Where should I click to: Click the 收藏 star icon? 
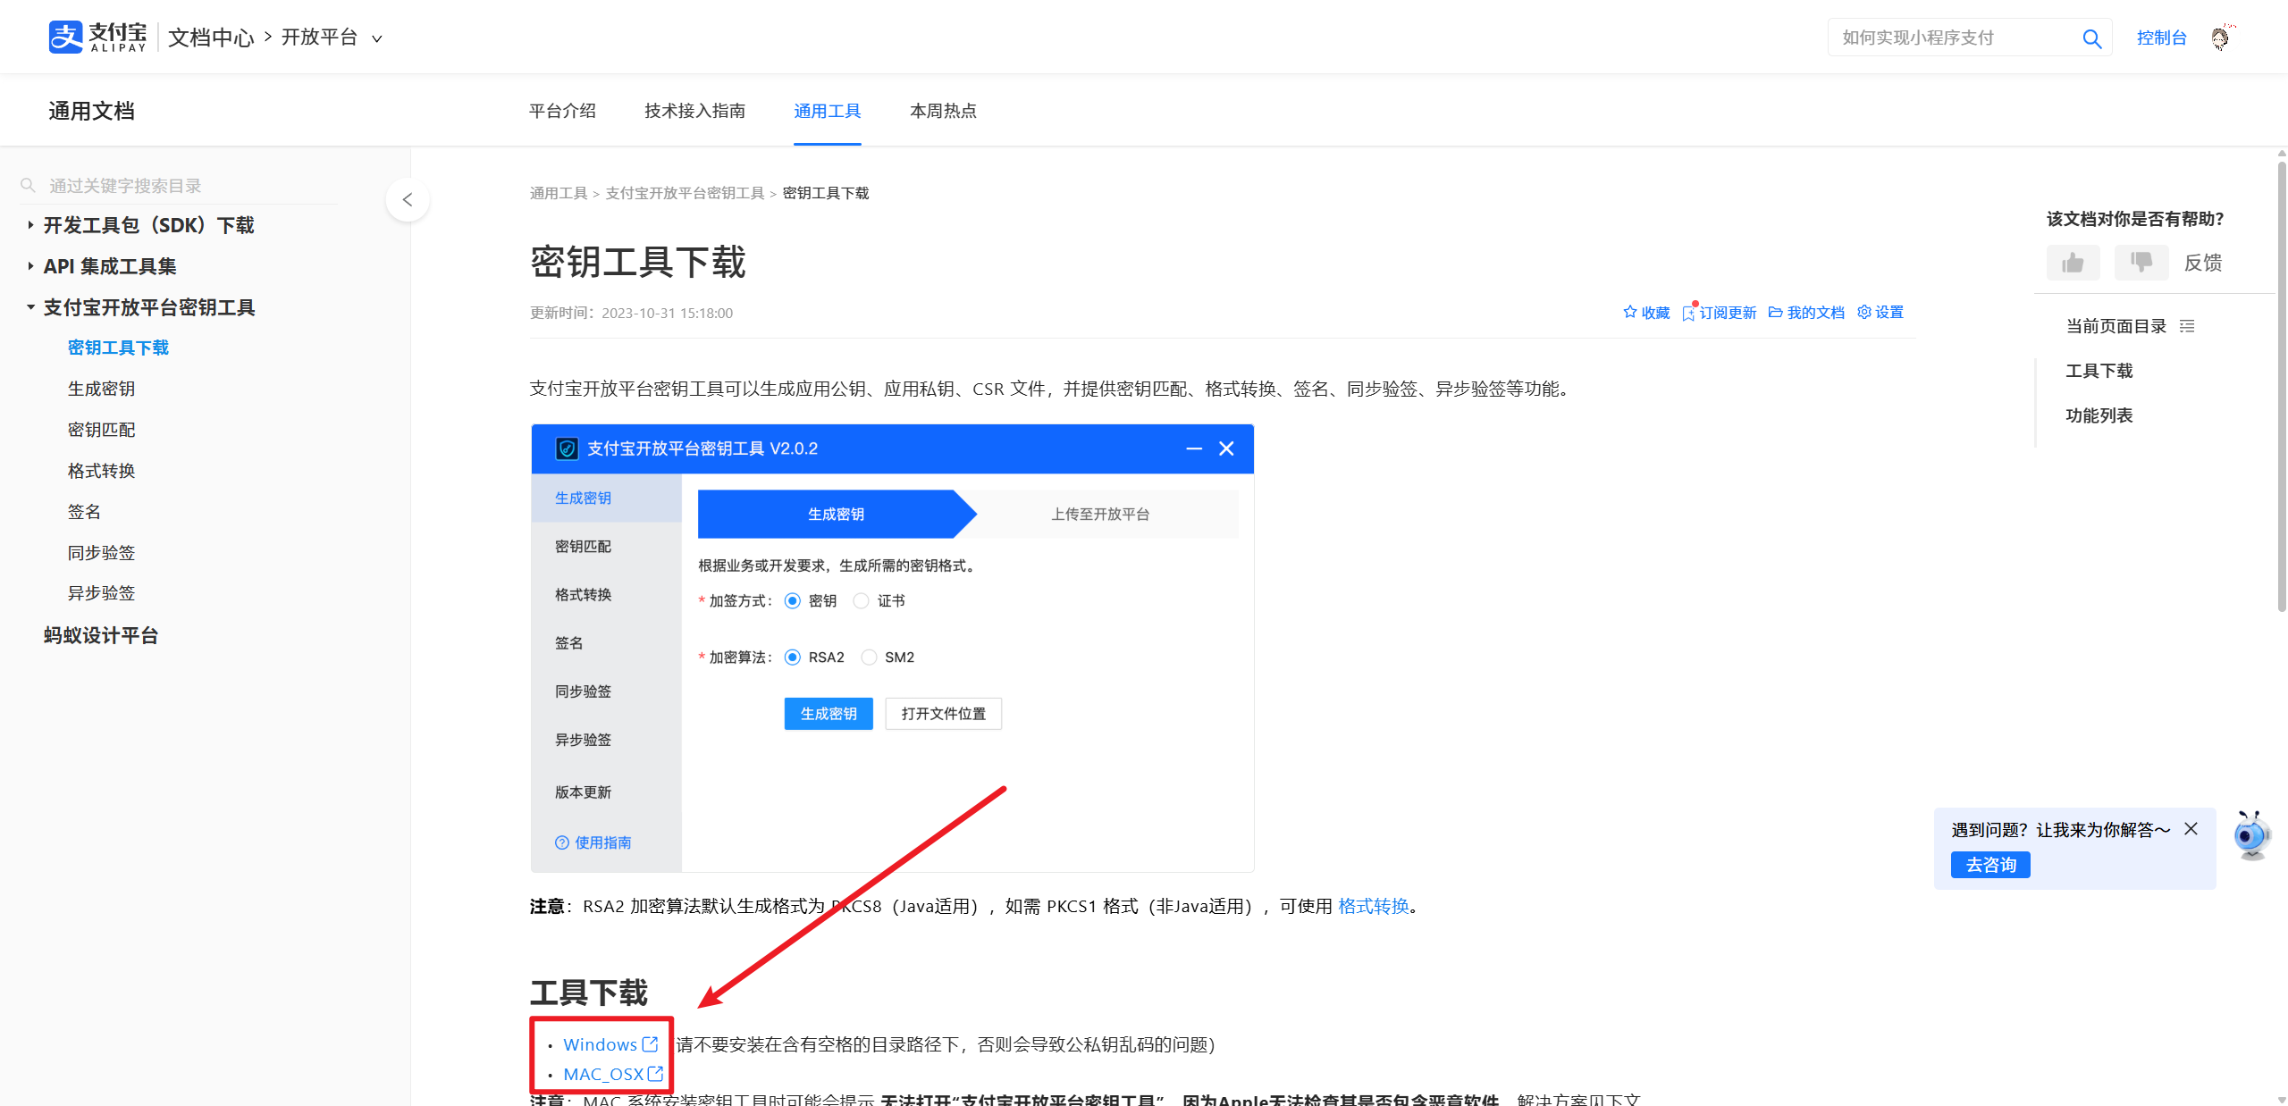pyautogui.click(x=1629, y=312)
